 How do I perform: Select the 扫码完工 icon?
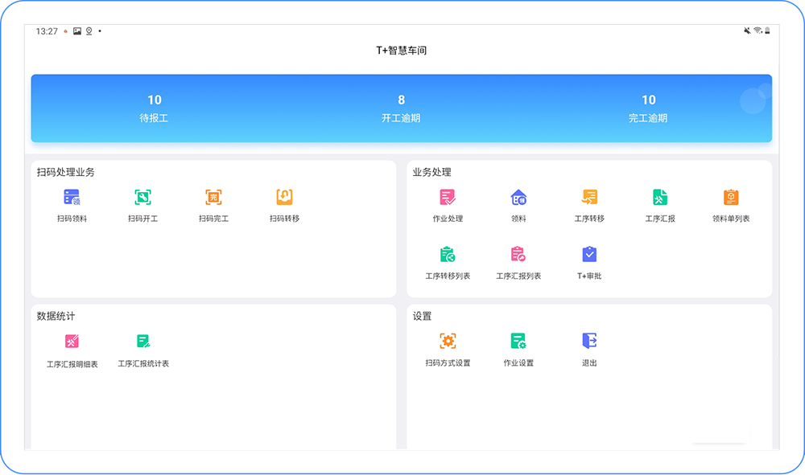[x=213, y=198]
